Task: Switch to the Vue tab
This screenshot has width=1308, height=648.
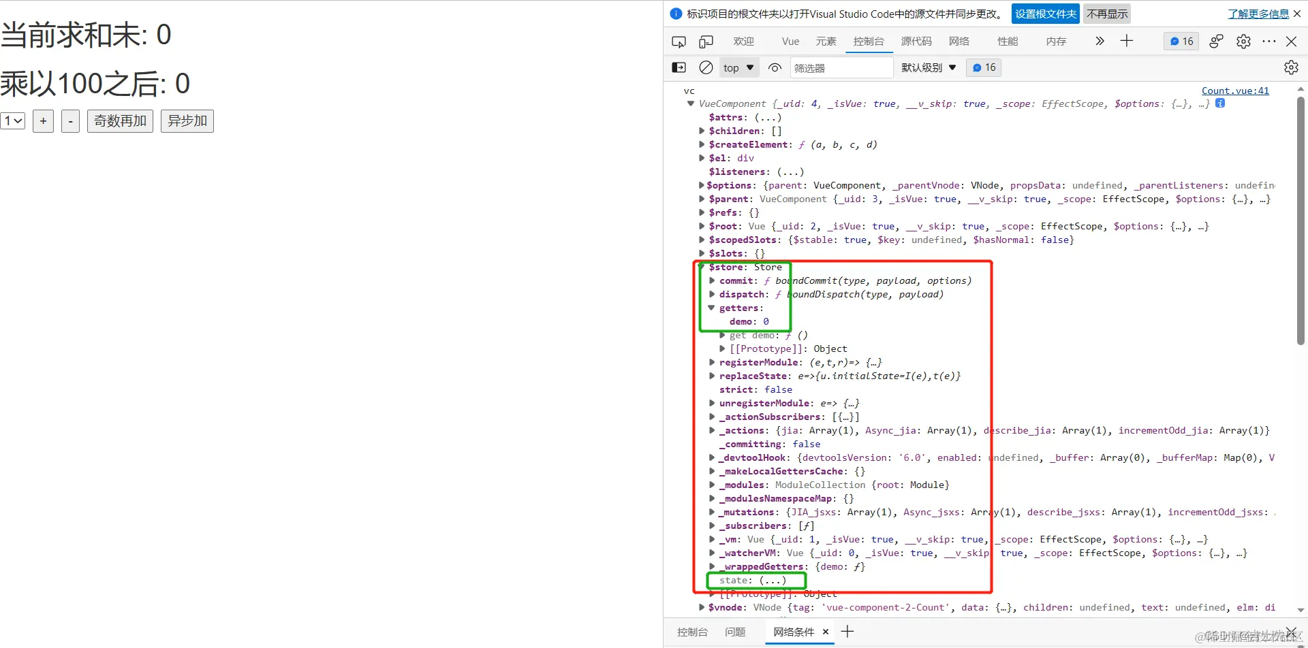Action: coord(790,42)
